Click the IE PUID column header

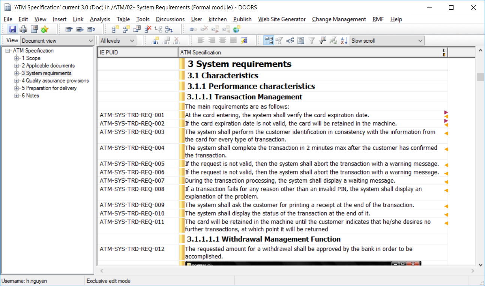point(138,52)
